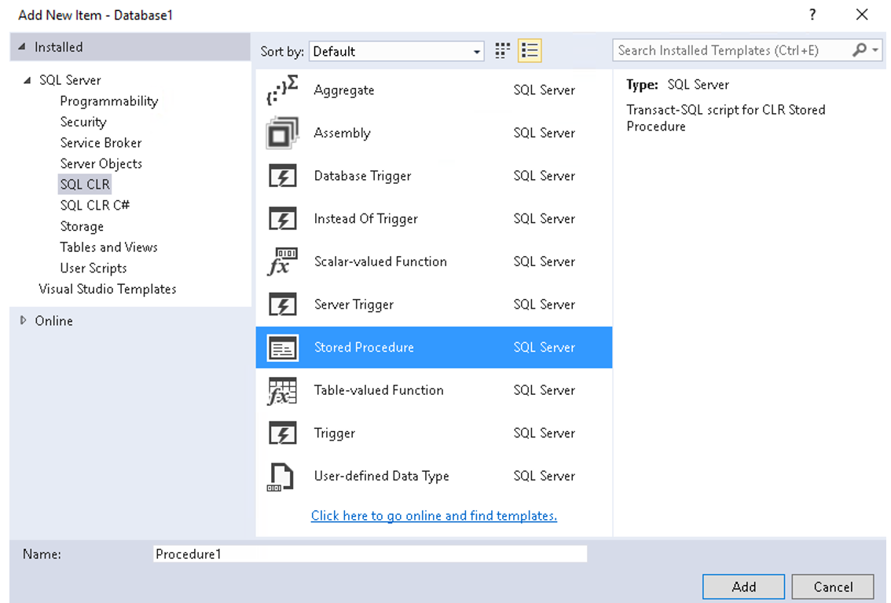Viewport: 891px width, 603px height.
Task: Select the User-defined Data Type template icon
Action: pos(281,476)
